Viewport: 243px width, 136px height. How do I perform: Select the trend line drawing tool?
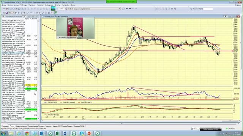(x=28, y=12)
